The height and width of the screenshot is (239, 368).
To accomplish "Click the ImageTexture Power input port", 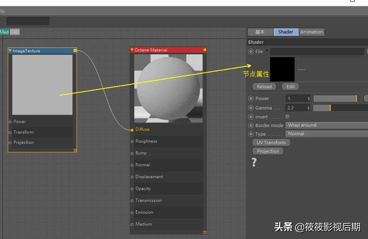I will point(10,122).
